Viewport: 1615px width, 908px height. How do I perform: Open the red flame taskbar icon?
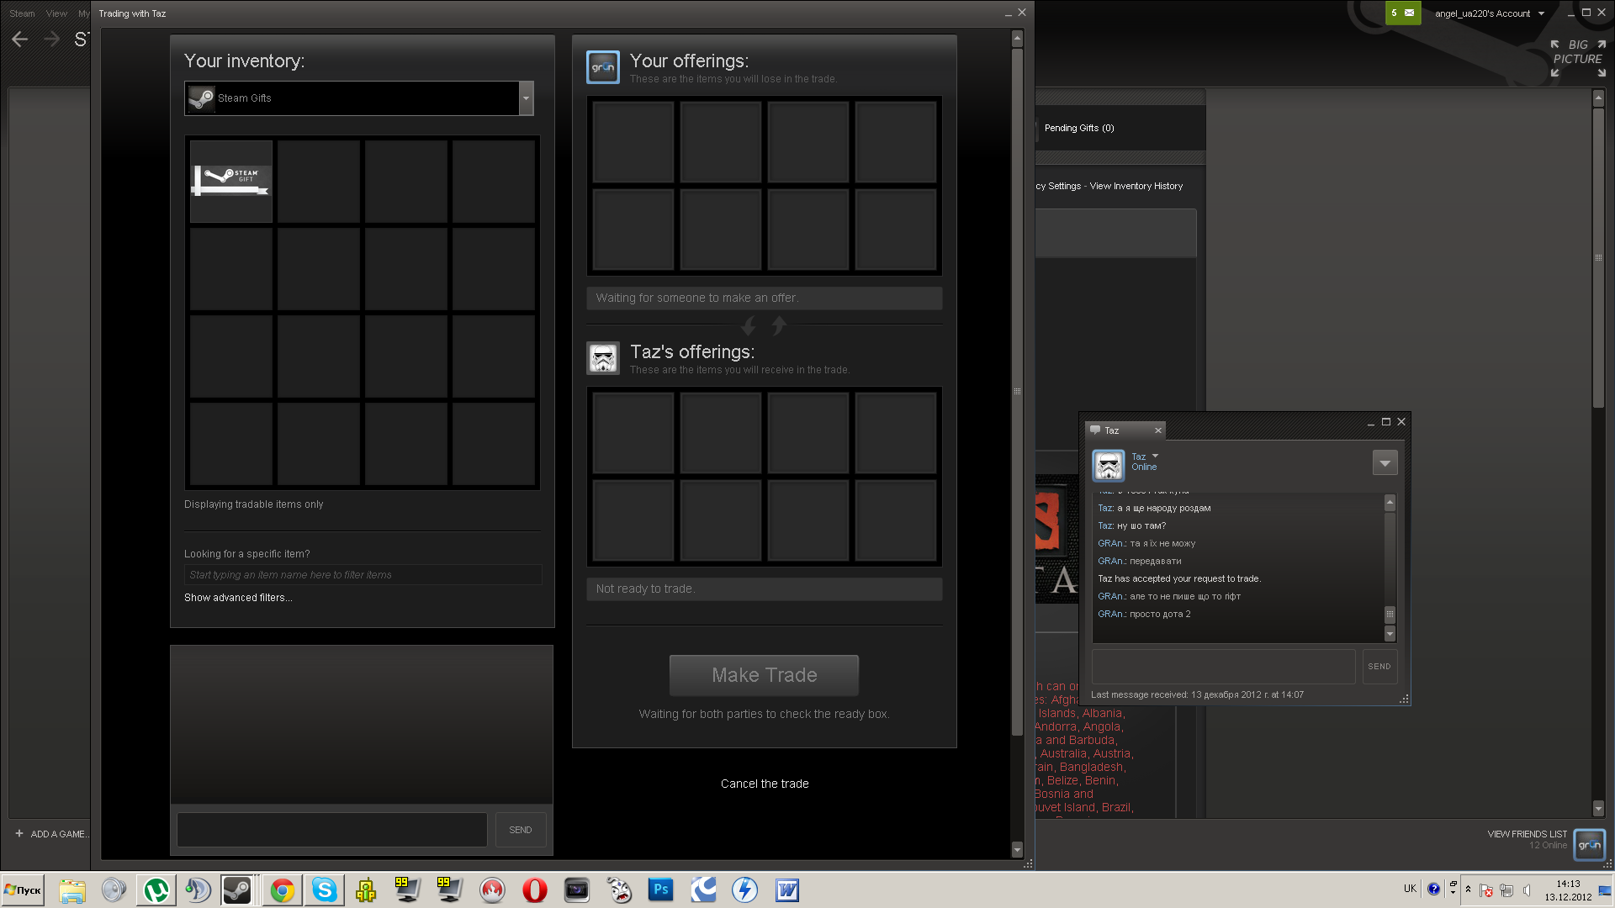point(492,890)
